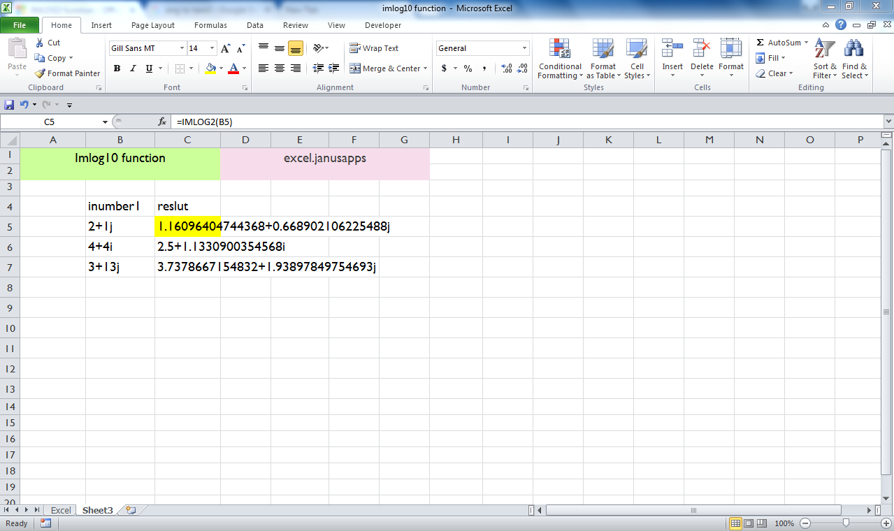The height and width of the screenshot is (531, 894).
Task: Adjust the zoom slider handle
Action: [846, 523]
